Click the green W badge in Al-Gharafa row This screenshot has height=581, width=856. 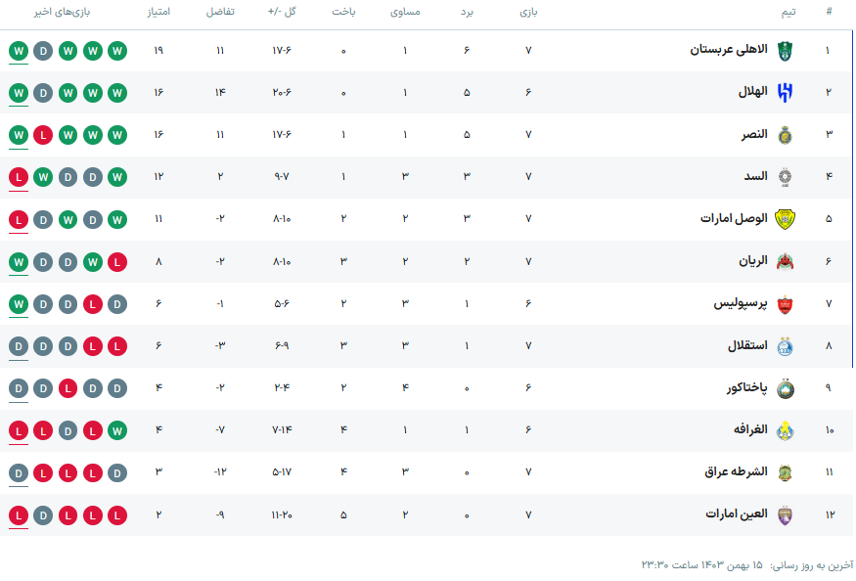[117, 430]
